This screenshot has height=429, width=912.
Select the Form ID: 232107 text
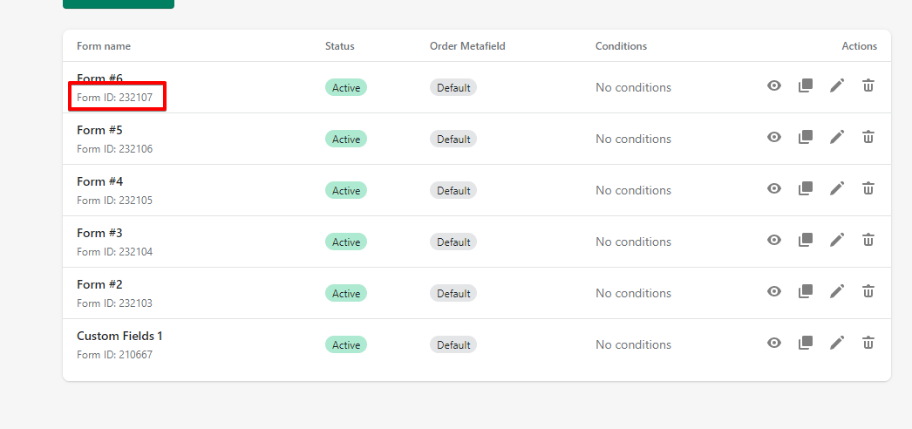point(114,98)
